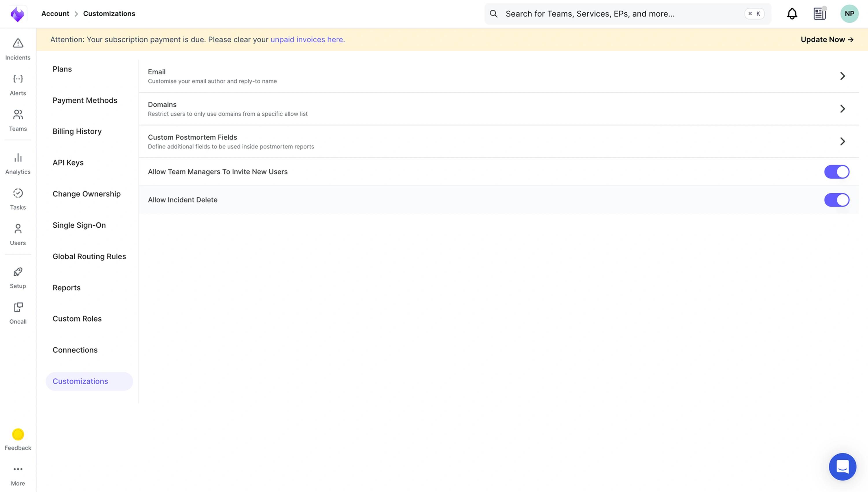
Task: Toggle Allow Incident Delete switch
Action: point(836,200)
